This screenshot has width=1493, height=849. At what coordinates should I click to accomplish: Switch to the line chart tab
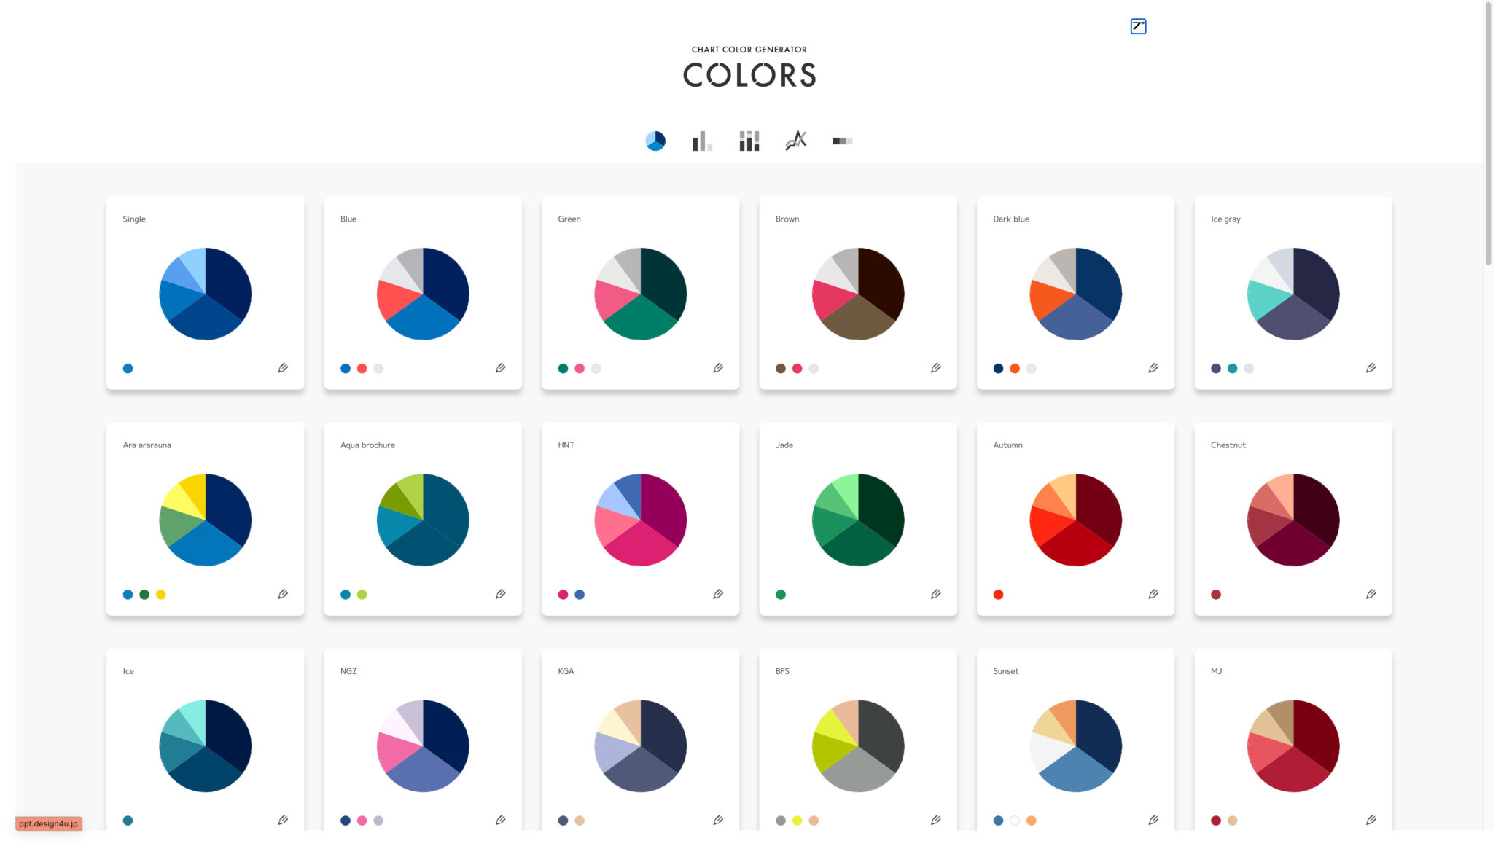coord(795,141)
